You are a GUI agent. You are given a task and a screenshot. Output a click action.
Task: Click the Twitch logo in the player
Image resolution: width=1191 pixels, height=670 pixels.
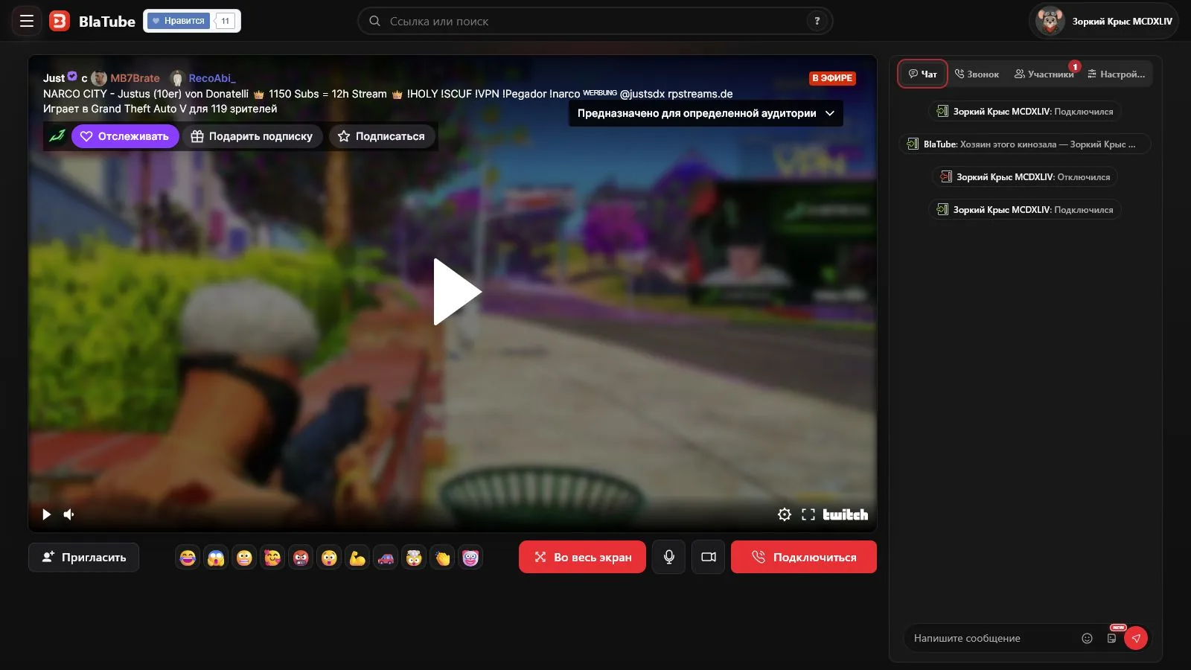tap(845, 514)
